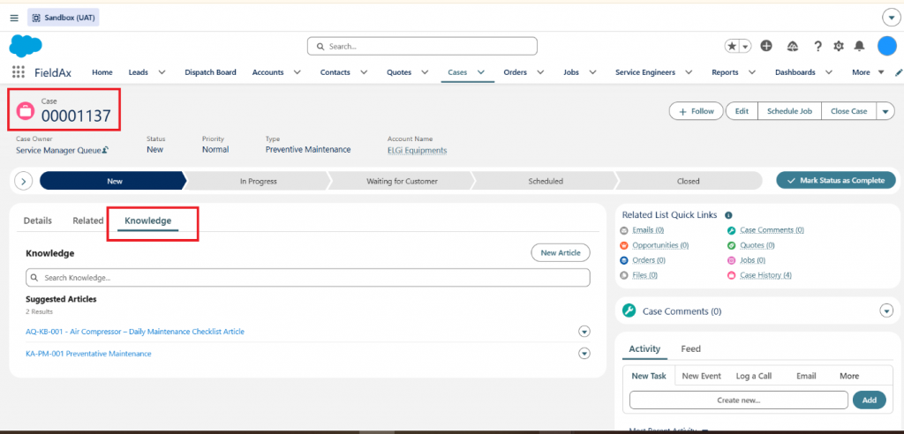
Task: Click the Help question mark icon
Action: (x=817, y=46)
